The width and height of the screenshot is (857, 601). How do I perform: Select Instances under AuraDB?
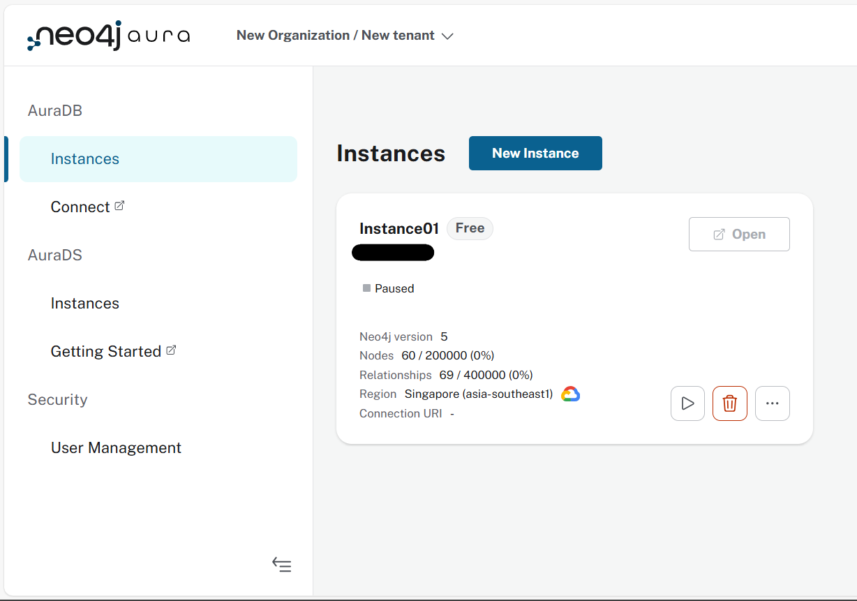click(85, 159)
